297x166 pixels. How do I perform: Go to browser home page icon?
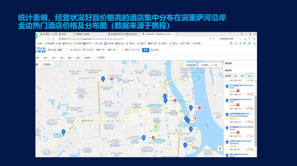[53, 39]
